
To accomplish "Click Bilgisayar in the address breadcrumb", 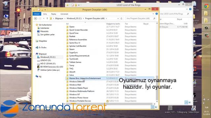I will pyautogui.click(x=59, y=18).
